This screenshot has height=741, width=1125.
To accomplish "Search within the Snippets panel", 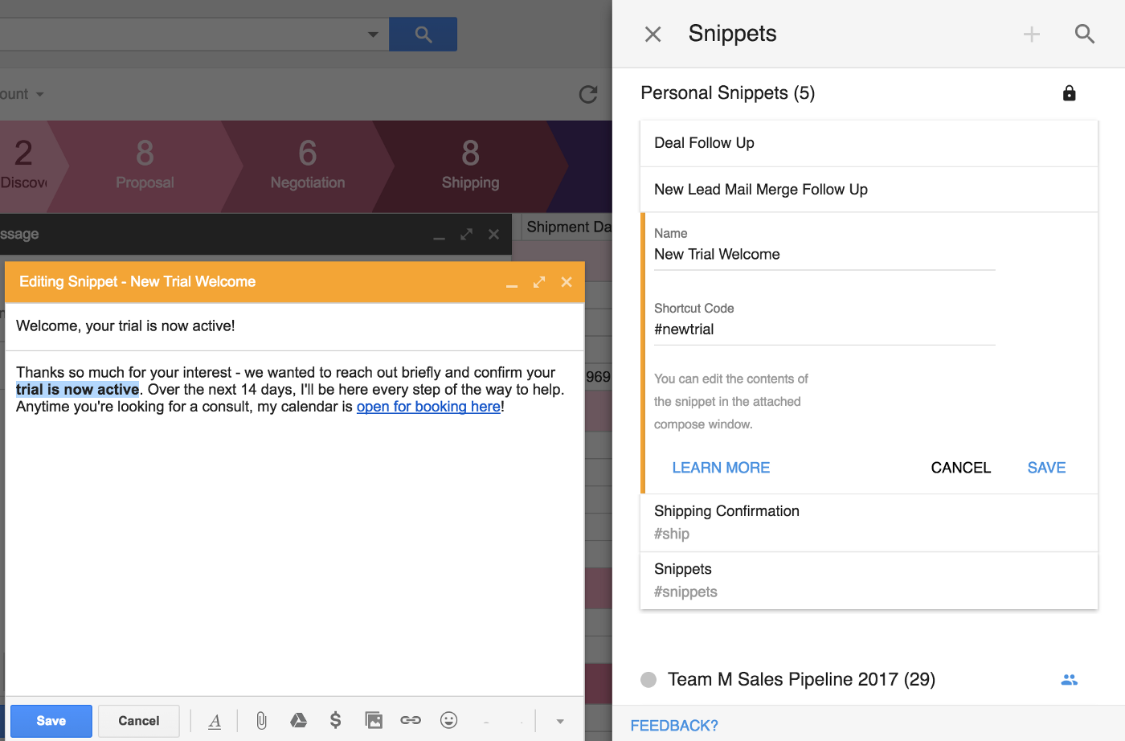I will coord(1084,34).
